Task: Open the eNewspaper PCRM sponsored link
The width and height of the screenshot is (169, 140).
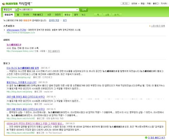Action: click(x=16, y=30)
